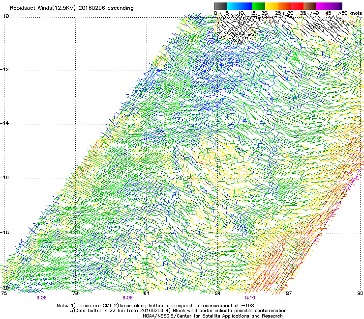Click the orange 25-30 knots color swatch
The height and width of the screenshot is (319, 364).
(284, 6)
